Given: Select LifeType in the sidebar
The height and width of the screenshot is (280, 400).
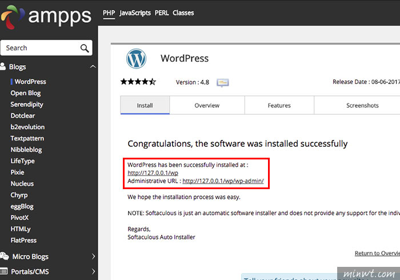Looking at the screenshot, I should tap(22, 161).
